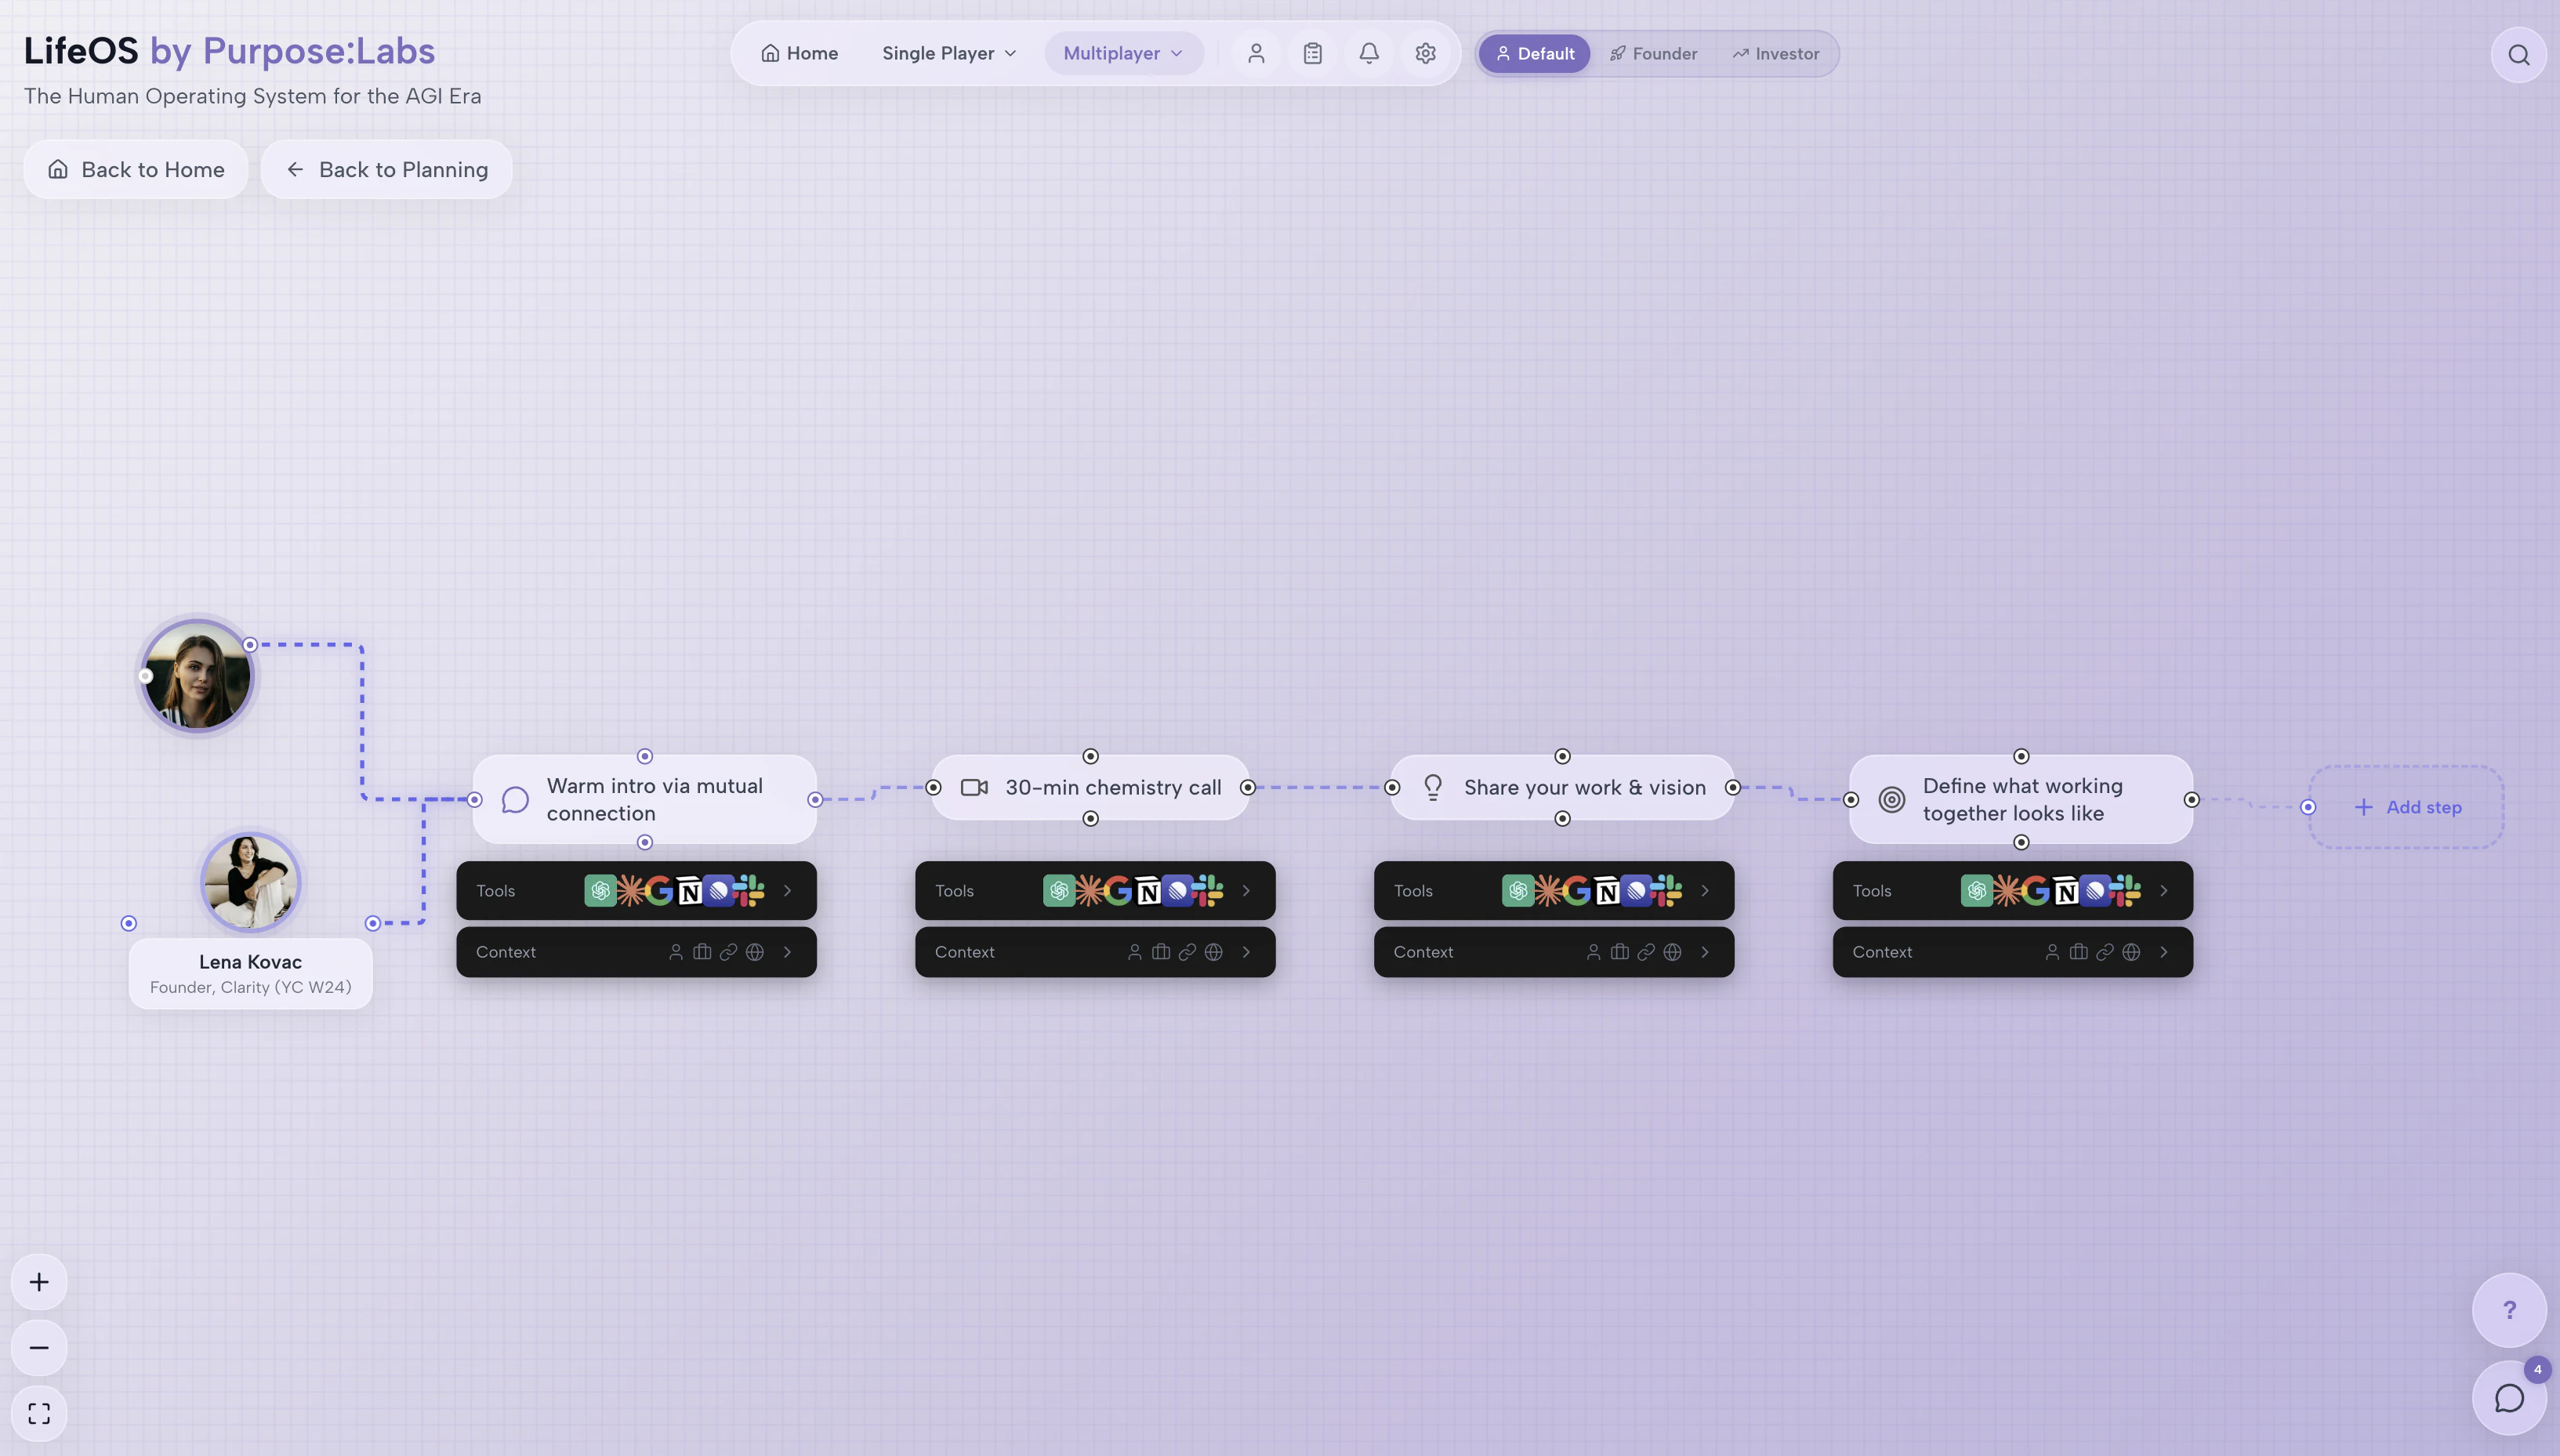This screenshot has width=2560, height=1456.
Task: Select the Default persona pill
Action: pos(1534,53)
